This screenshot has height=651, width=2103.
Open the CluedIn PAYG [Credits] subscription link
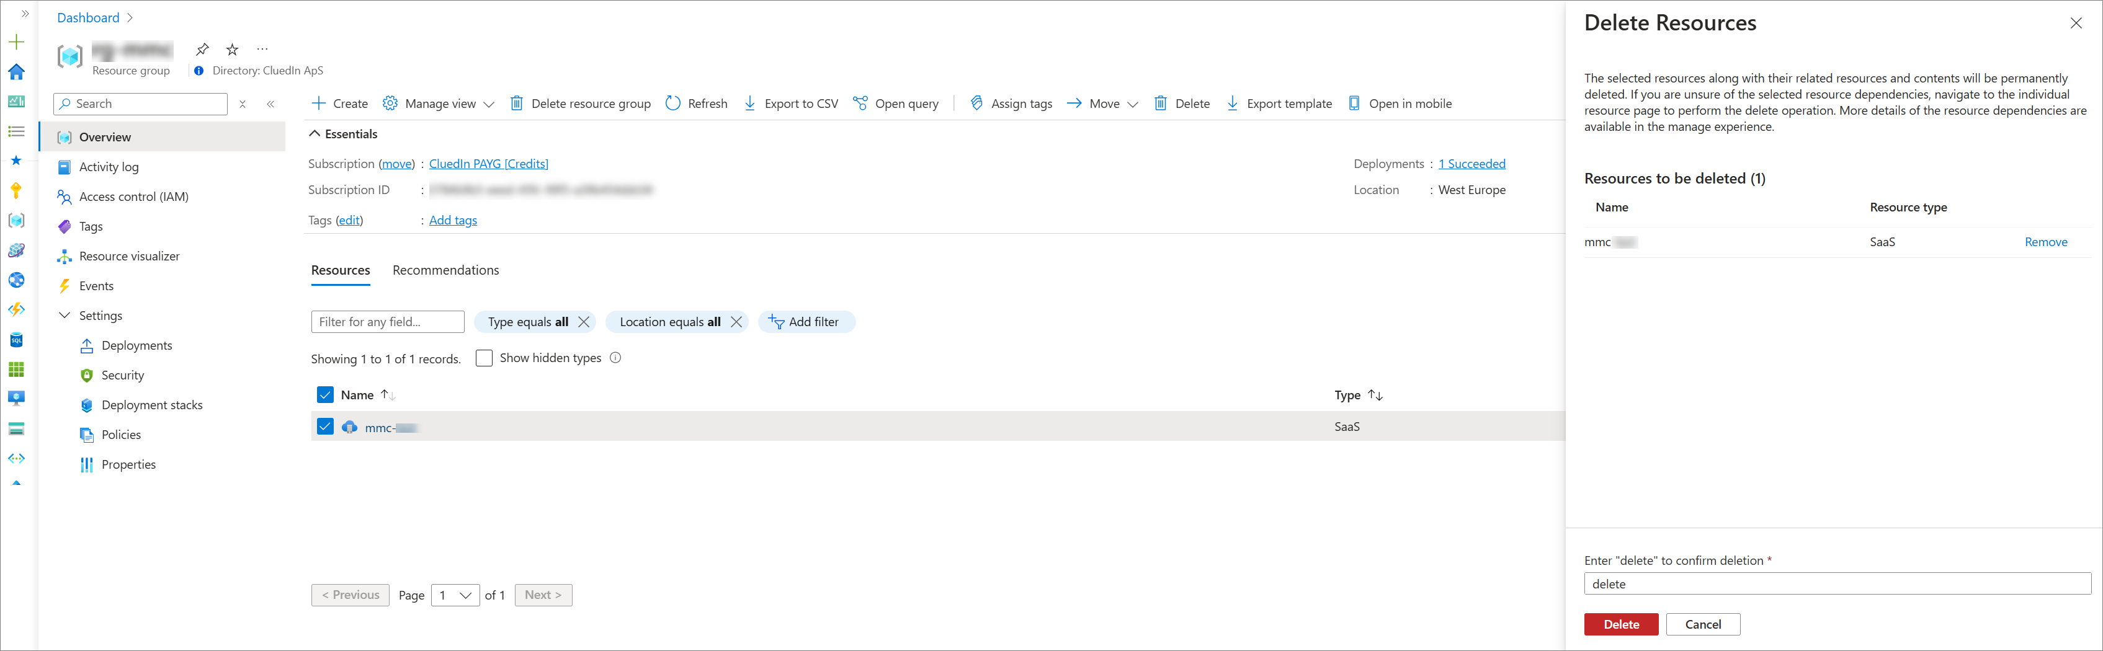click(x=489, y=164)
